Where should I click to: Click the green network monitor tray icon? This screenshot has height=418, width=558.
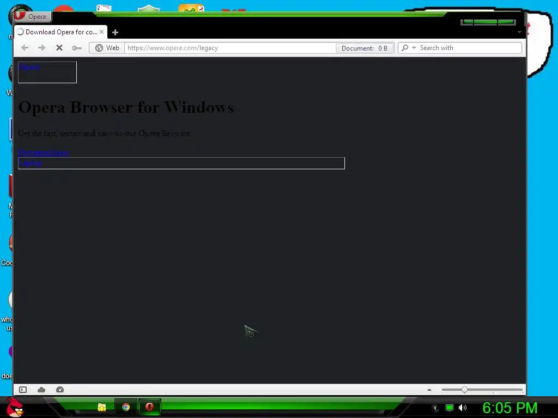450,408
